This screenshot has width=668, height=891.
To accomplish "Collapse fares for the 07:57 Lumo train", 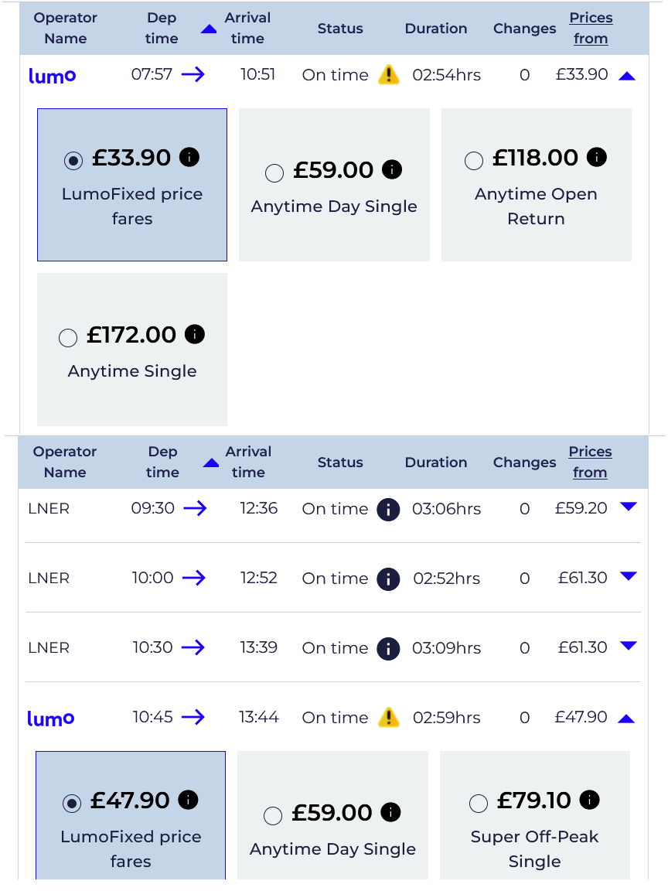I will 626,76.
